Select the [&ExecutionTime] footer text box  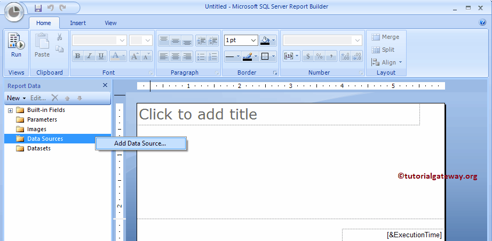coord(393,235)
